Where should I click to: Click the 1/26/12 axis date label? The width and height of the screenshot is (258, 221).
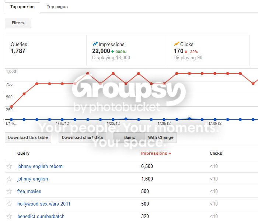[164, 123]
